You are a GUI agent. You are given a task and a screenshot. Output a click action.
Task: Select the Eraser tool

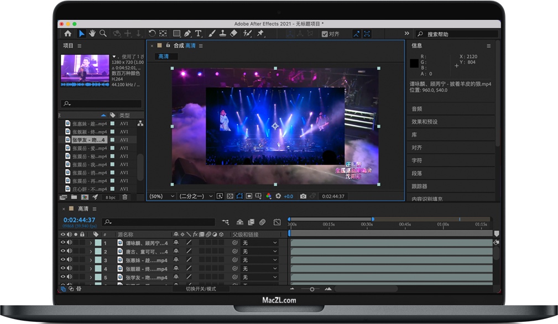pos(233,34)
